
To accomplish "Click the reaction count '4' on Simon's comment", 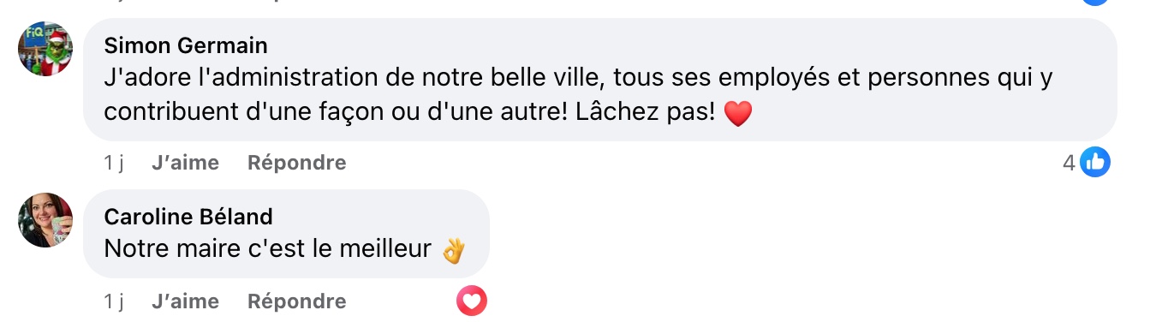I will (x=1068, y=162).
